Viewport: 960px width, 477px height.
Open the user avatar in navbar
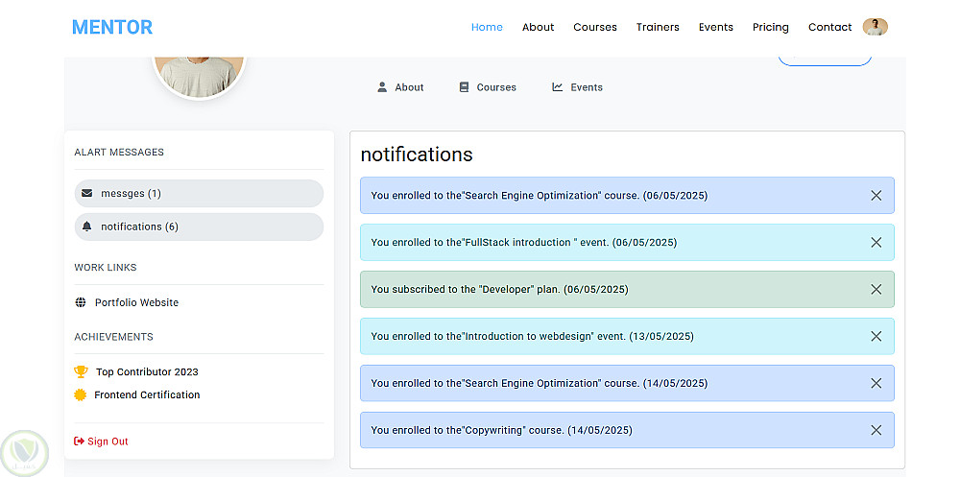(875, 27)
